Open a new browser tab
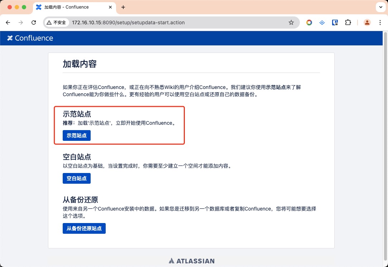 [123, 7]
